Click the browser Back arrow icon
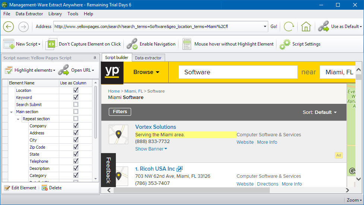 click(8, 27)
